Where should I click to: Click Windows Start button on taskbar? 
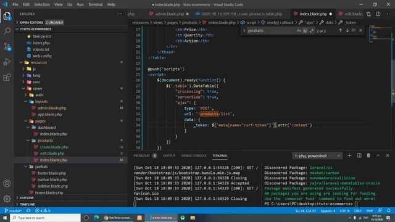point(5,218)
